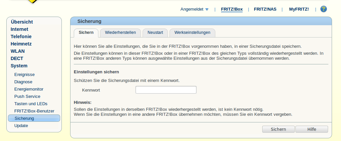The width and height of the screenshot is (341, 141).
Task: Open Tasten und LEDs page
Action: (31, 104)
